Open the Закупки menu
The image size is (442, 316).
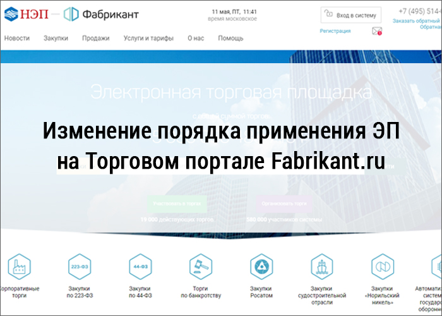[x=56, y=38]
